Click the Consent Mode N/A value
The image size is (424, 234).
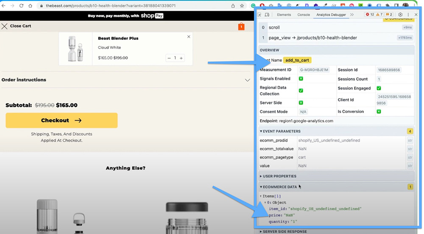[303, 112]
